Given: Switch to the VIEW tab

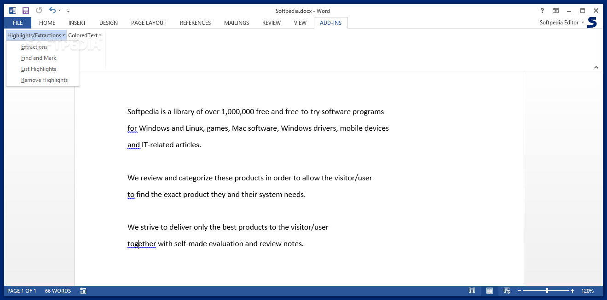Looking at the screenshot, I should 300,23.
